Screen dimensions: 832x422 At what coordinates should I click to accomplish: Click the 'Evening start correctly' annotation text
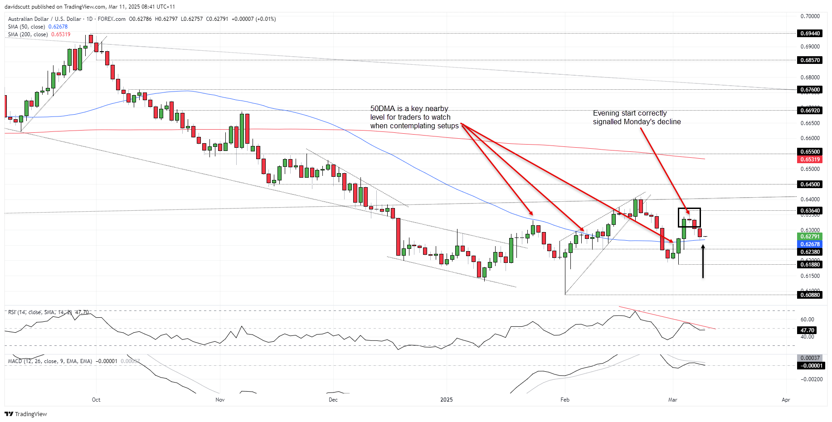637,117
